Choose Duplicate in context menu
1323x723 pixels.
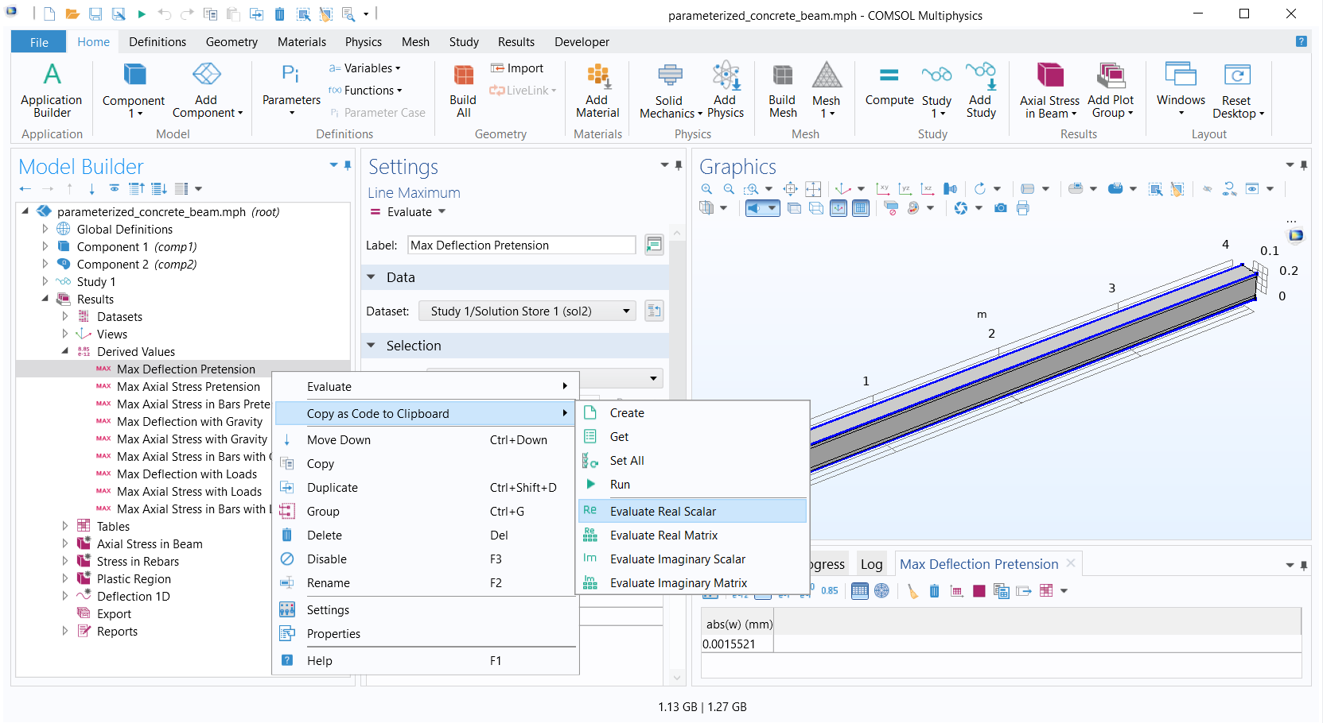pyautogui.click(x=425, y=488)
